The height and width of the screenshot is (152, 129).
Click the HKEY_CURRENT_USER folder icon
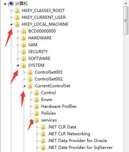coord(17,17)
